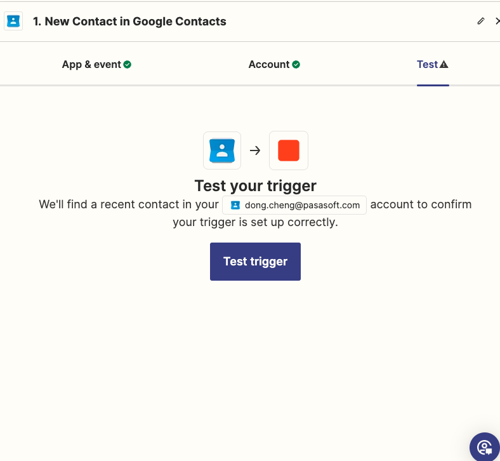Click the orange square app icon
The image size is (500, 461).
click(x=289, y=150)
